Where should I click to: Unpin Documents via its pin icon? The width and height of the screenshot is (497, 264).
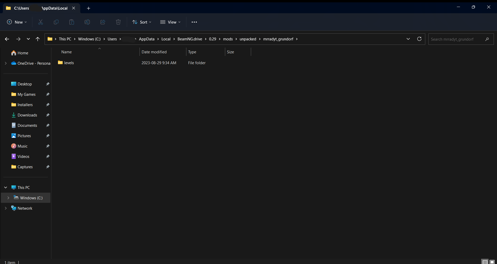click(x=48, y=126)
